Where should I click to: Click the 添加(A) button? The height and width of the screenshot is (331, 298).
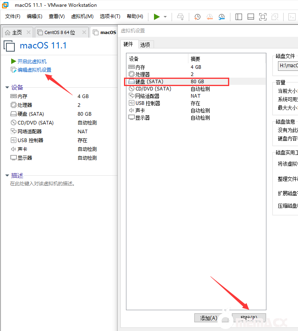click(211, 318)
